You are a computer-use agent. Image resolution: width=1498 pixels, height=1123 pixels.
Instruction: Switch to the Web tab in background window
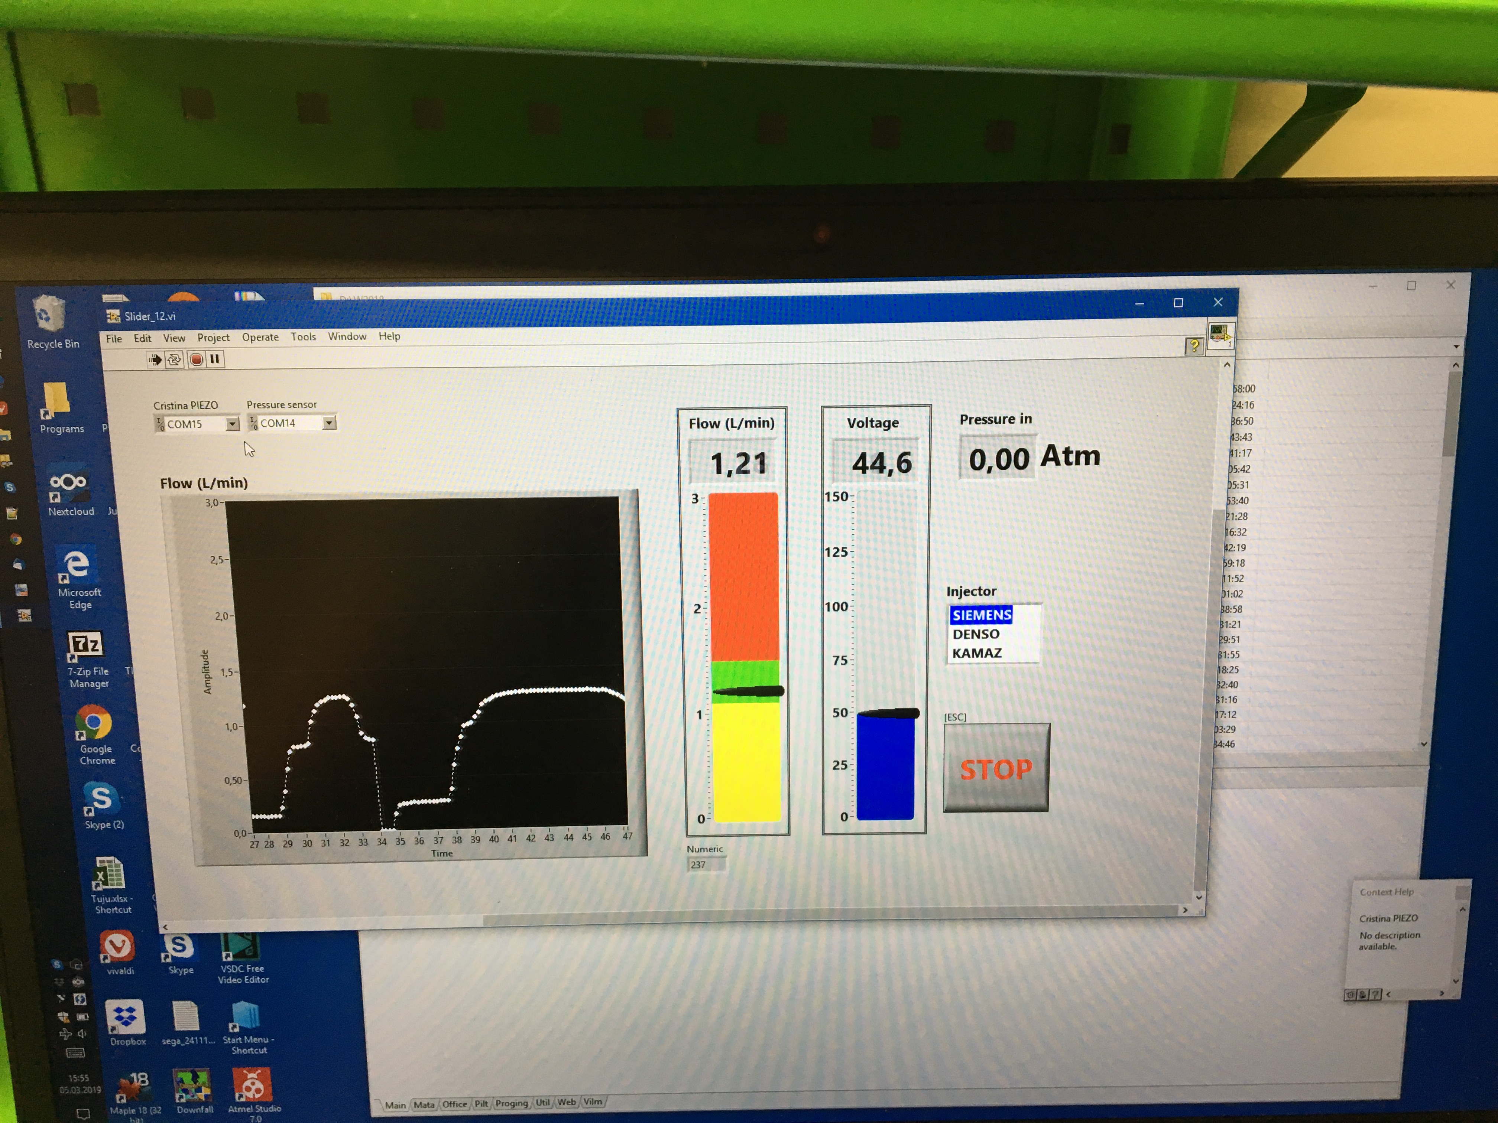567,1102
